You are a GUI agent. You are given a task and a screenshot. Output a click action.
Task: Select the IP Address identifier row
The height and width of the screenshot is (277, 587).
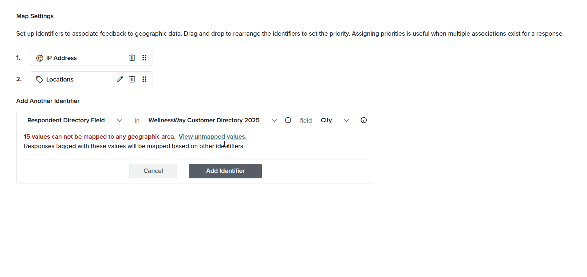91,58
